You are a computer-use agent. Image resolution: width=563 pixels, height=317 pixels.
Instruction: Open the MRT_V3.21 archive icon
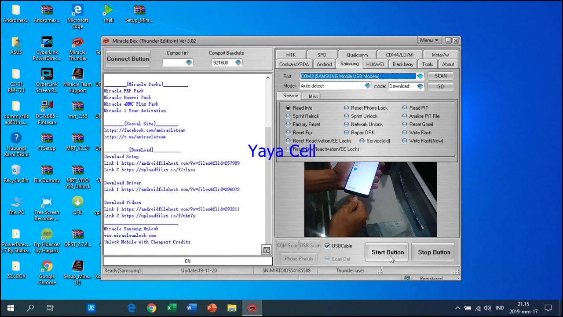[77, 142]
